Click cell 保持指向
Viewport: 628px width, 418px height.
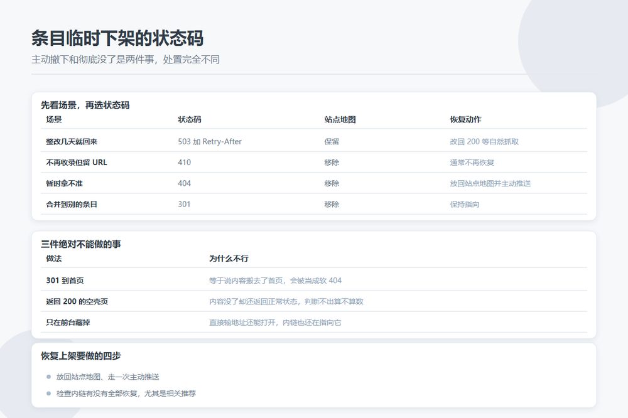[x=465, y=204]
